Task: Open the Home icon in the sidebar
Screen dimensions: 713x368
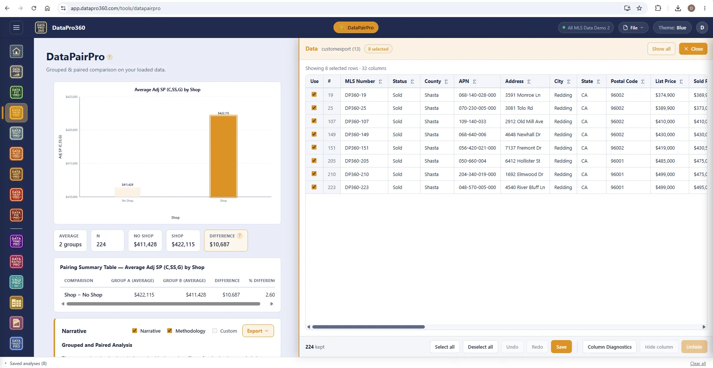Action: (x=16, y=51)
